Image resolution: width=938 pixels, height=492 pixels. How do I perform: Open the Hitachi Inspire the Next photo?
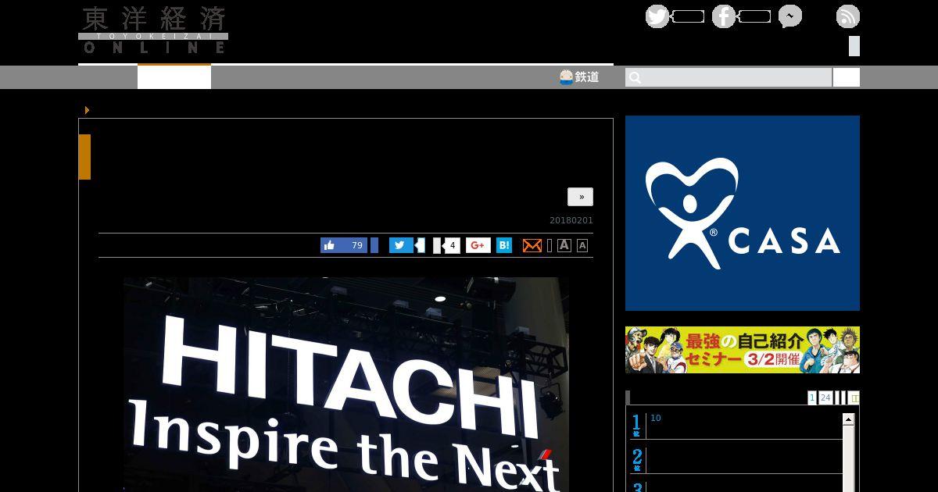click(346, 384)
